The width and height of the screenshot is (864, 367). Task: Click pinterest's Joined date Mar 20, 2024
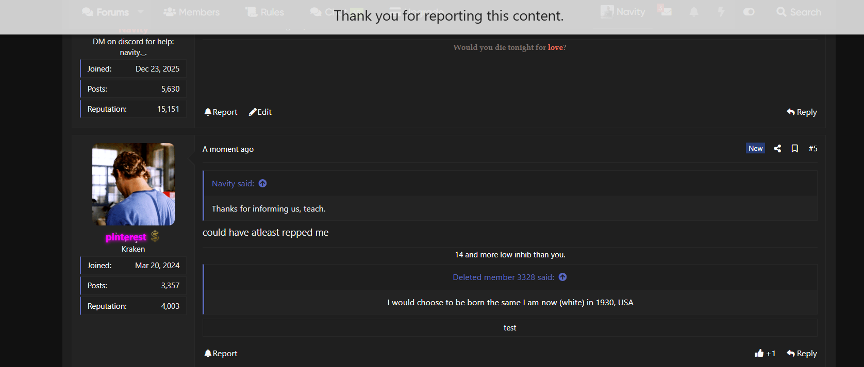coord(157,266)
